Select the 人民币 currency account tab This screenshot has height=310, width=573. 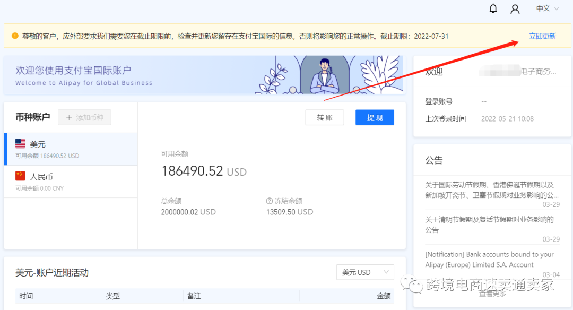point(71,182)
